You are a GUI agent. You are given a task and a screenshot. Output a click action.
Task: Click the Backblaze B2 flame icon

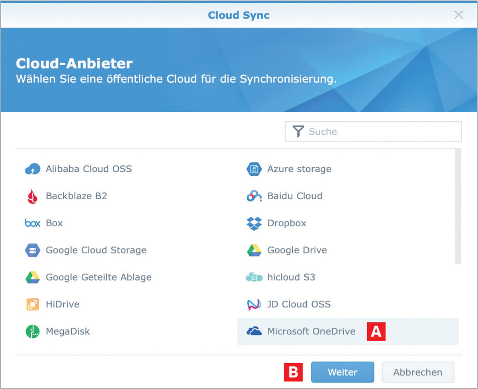click(33, 196)
